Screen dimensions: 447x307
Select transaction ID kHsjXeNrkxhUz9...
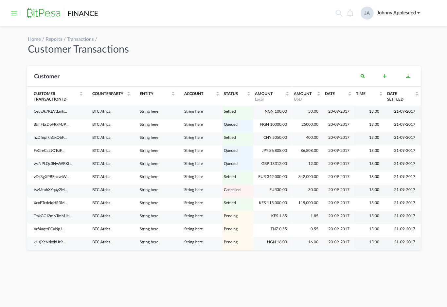point(50,242)
